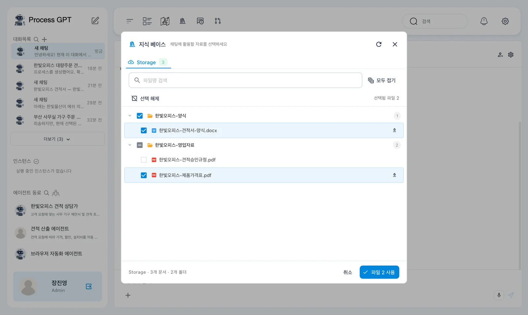The image size is (528, 315).
Task: Click the new chat compose icon
Action: 95,20
